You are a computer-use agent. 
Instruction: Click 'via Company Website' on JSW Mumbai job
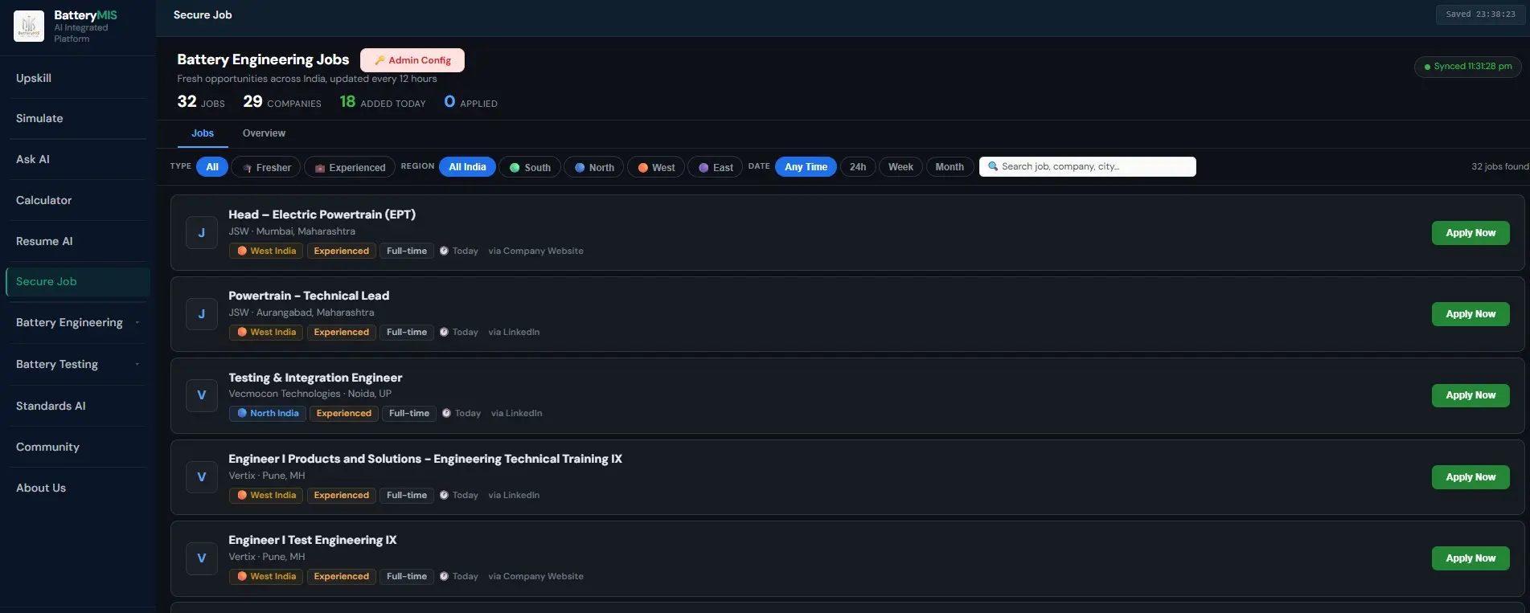[x=535, y=251]
